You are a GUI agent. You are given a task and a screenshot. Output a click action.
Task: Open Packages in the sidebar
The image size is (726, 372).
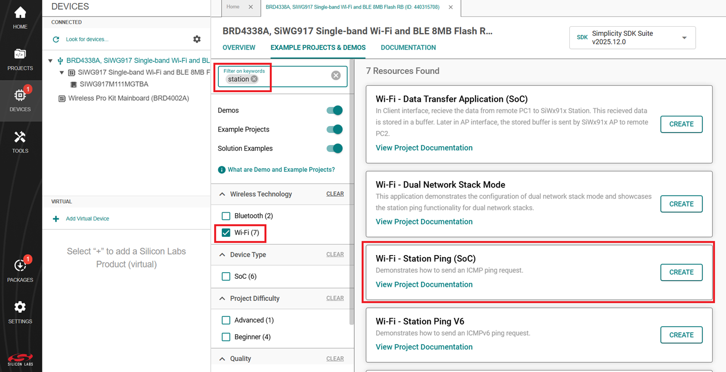coord(20,271)
